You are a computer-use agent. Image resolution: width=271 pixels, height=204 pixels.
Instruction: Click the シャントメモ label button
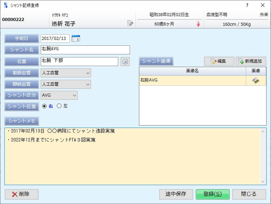[22, 121]
